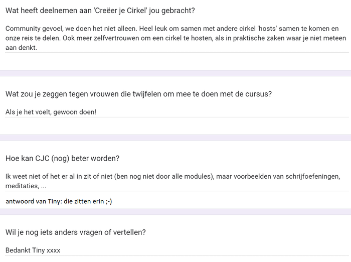Click the question 'Wat heeft deelnemen aan Creëer je Cirkel'
The image size is (351, 262).
[100, 11]
